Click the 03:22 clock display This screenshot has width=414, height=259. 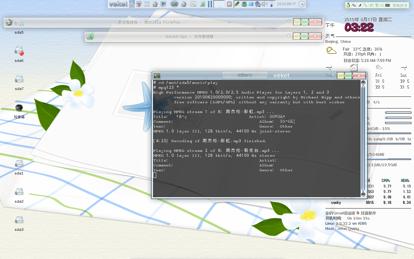pos(359,28)
